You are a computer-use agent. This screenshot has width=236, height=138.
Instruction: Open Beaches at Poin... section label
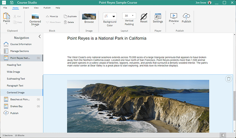20,99
